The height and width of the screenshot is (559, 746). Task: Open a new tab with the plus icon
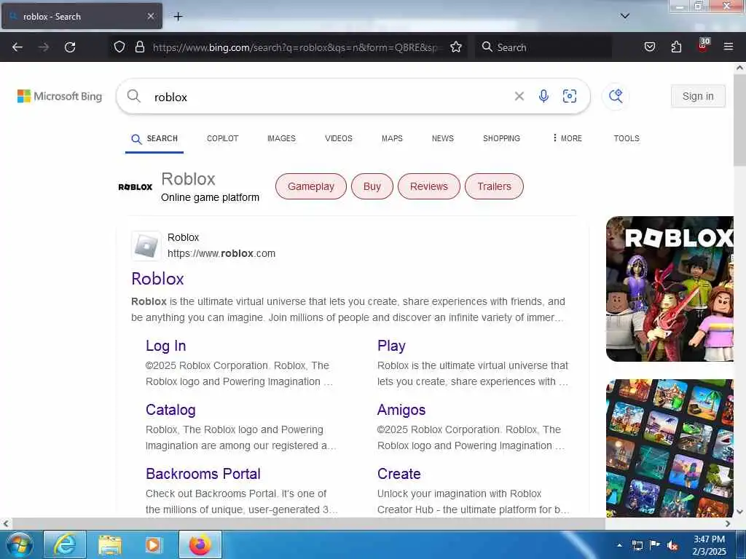[178, 17]
